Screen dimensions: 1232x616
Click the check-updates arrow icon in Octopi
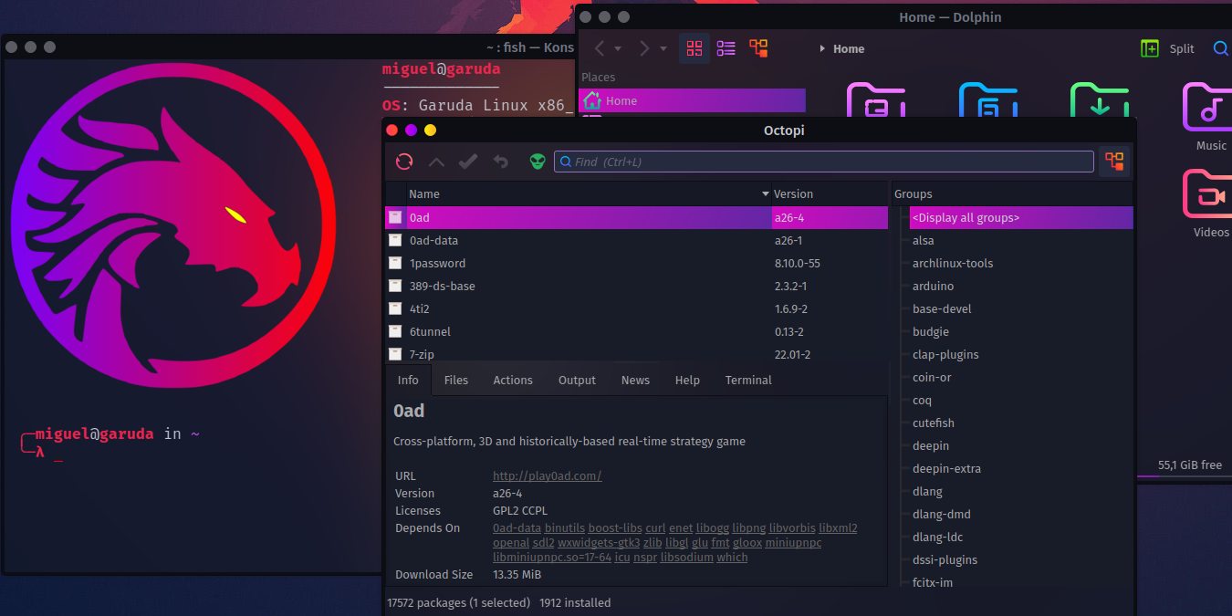pos(435,161)
